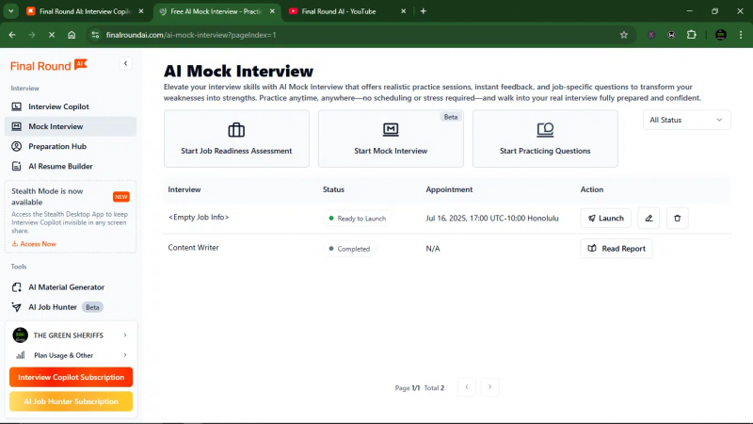Delete the Empty Job Info interview with trash icon
This screenshot has width=753, height=424.
678,218
